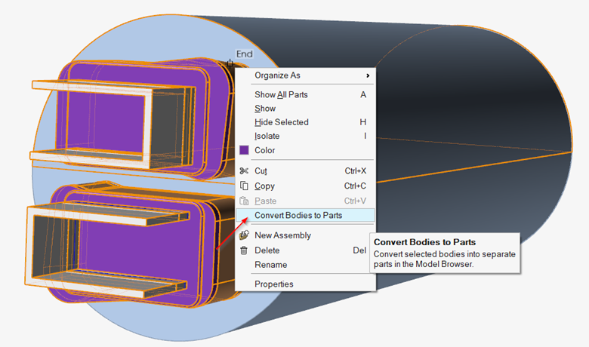This screenshot has height=347, width=589.
Task: Select Convert Bodies to Parts
Action: click(298, 216)
